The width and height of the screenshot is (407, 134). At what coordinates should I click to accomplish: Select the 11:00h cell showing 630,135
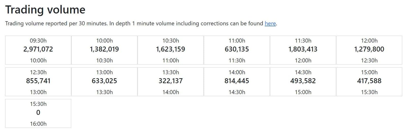(237, 50)
